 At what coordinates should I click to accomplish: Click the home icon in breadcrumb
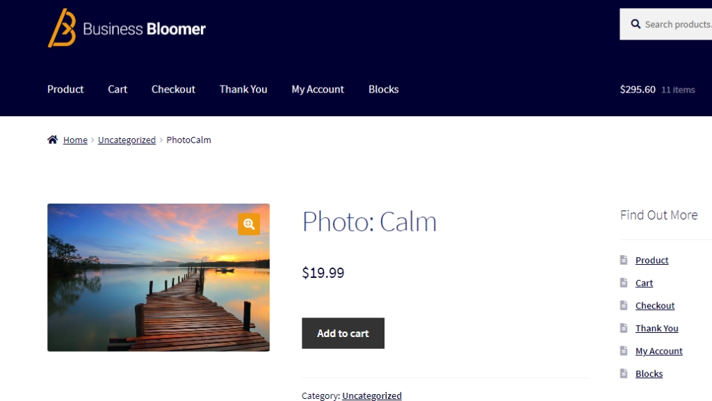[53, 140]
